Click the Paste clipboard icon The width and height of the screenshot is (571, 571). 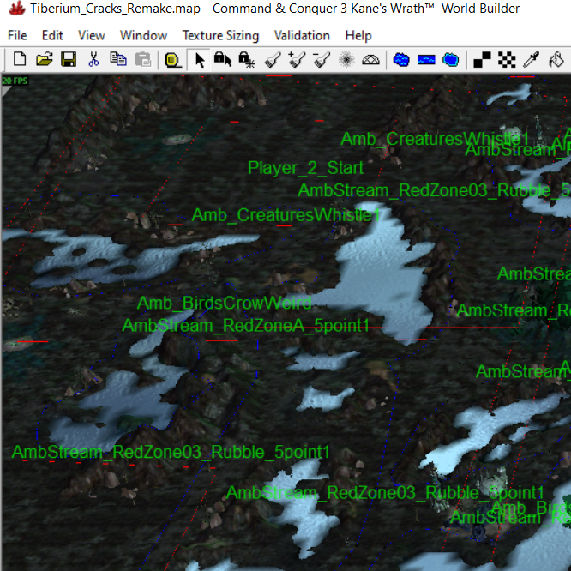point(142,59)
